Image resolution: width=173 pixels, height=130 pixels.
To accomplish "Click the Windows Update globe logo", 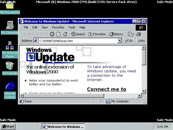I will coord(31,57).
